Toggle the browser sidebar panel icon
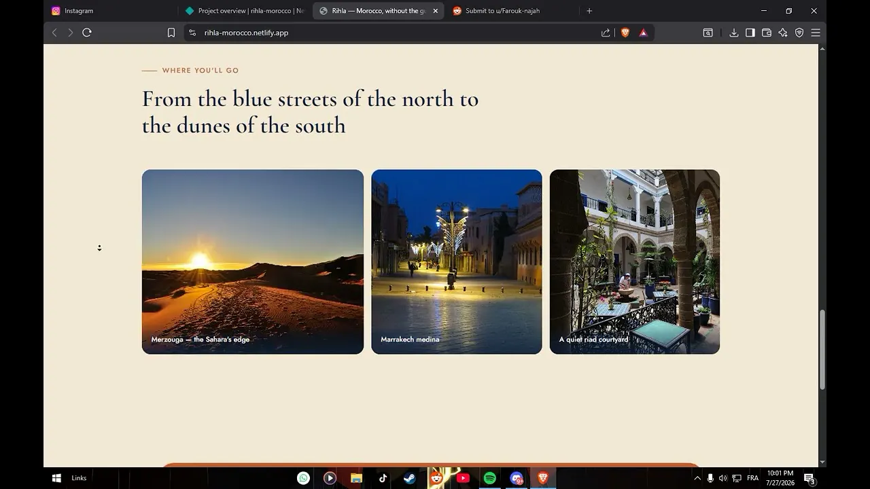The image size is (870, 489). 750,33
